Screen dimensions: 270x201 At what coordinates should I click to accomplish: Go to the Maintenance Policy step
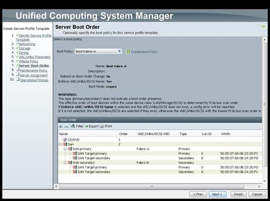tap(33, 70)
